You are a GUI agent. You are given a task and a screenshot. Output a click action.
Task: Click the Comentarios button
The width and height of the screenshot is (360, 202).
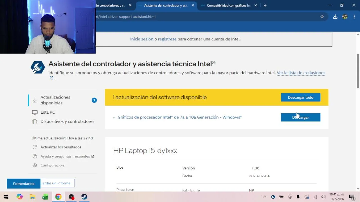(x=24, y=183)
